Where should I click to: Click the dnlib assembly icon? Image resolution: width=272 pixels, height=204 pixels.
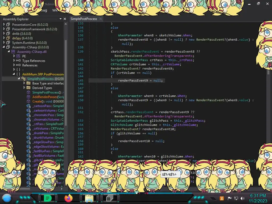click(8, 33)
